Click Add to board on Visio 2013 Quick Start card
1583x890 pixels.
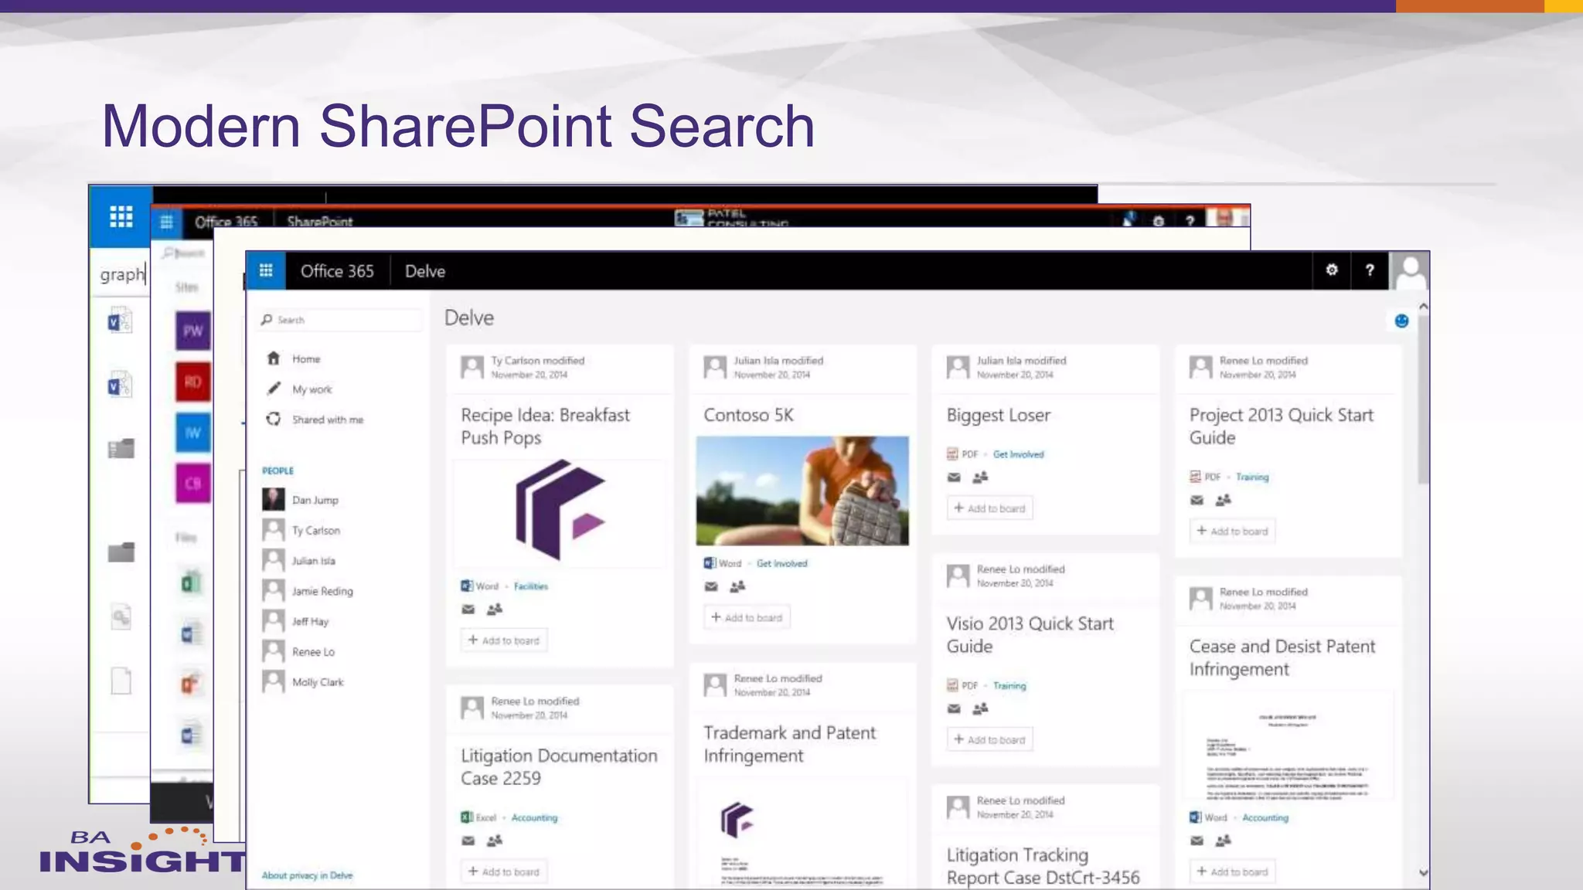[989, 739]
